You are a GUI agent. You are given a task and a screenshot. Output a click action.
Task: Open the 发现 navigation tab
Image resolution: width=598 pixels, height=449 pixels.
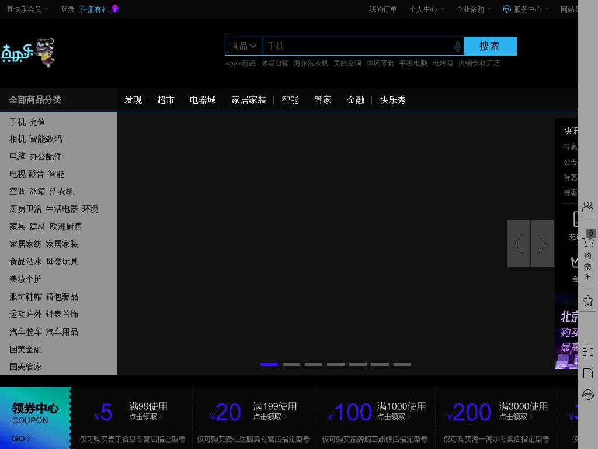point(133,100)
